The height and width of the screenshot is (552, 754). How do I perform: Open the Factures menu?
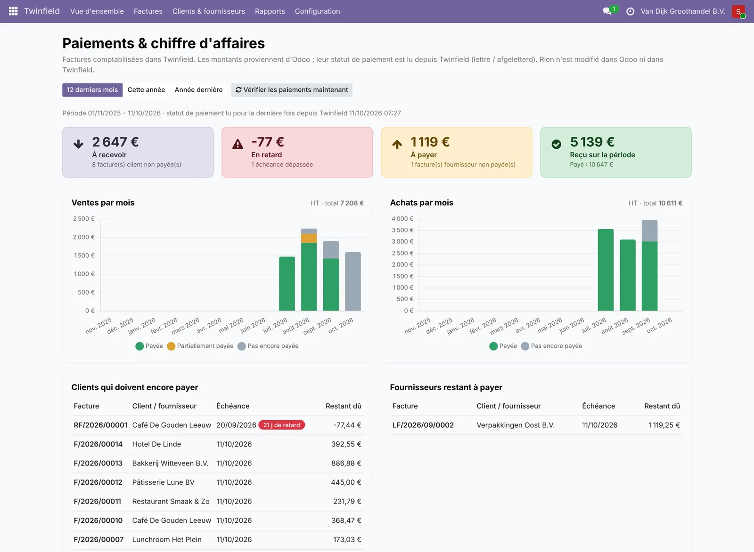(148, 11)
